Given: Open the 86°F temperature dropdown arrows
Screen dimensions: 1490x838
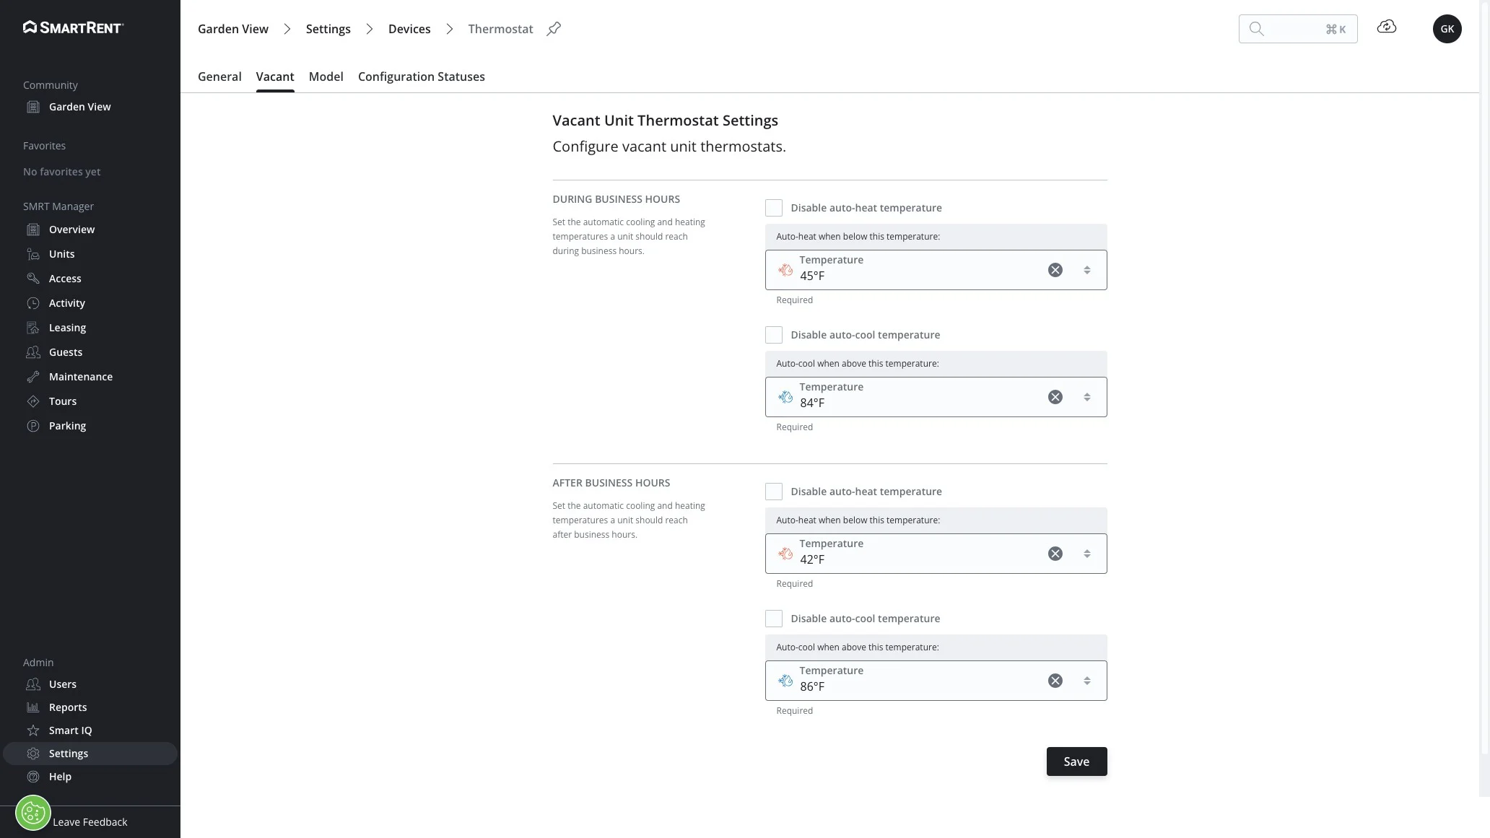Looking at the screenshot, I should click(1086, 681).
